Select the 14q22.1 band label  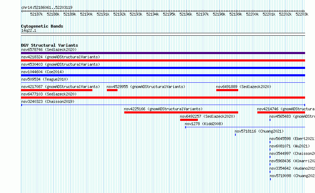tap(29, 30)
